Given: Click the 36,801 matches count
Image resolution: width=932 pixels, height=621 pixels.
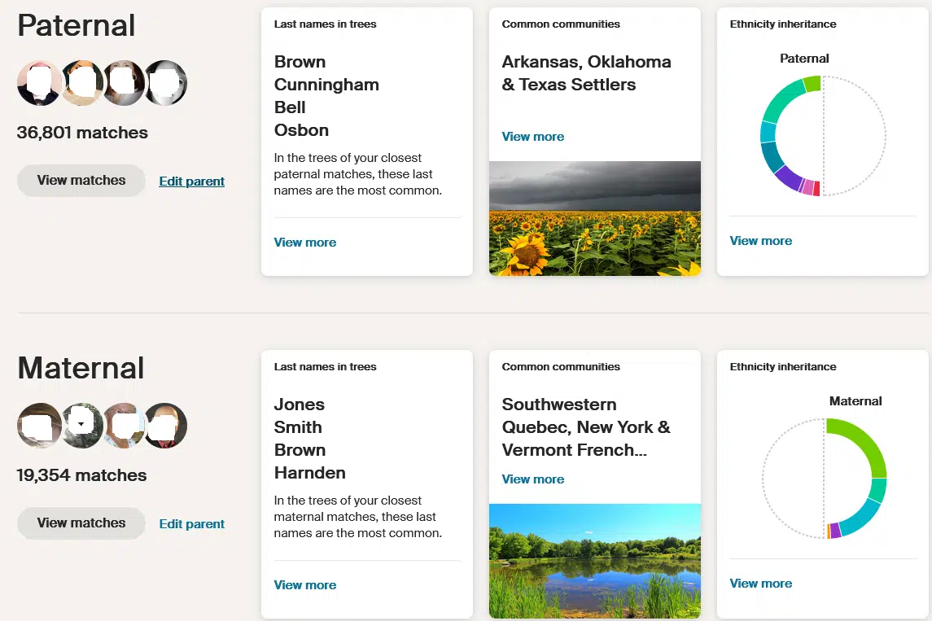Looking at the screenshot, I should (x=82, y=133).
